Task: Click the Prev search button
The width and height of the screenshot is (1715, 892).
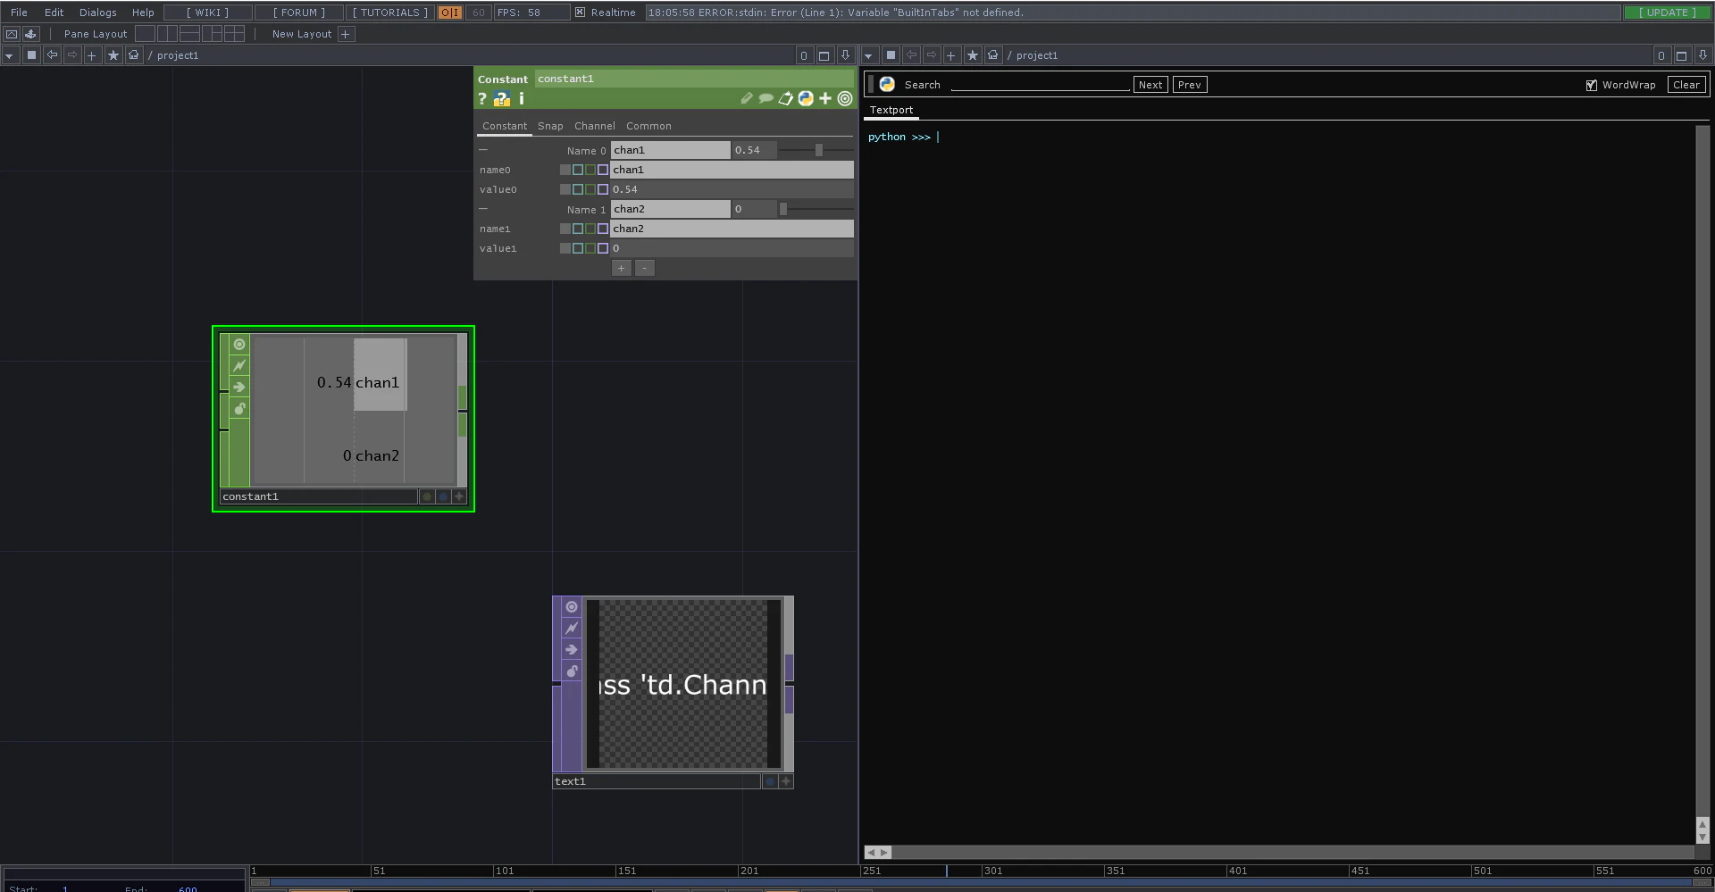Action: (x=1189, y=85)
